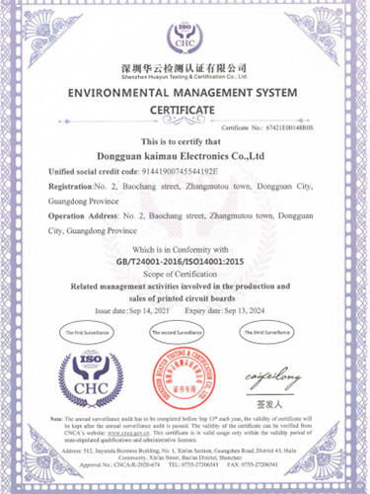Image resolution: width=370 pixels, height=494 pixels.
Task: Click 'Which is in Conformity with' line
Action: click(181, 250)
